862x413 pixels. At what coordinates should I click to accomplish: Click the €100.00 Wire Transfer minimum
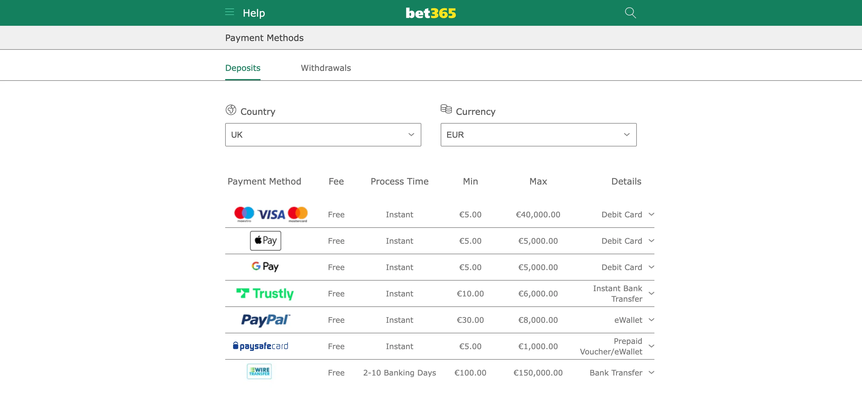coord(470,373)
